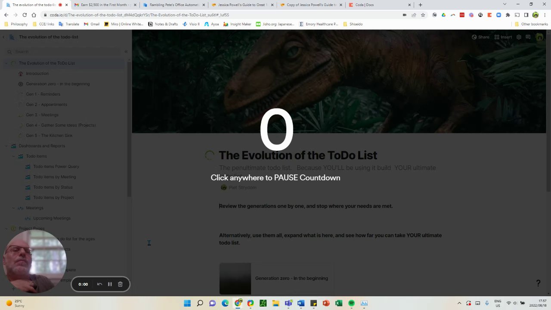The width and height of the screenshot is (551, 310).
Task: Pause the Loom recording
Action: [110, 284]
